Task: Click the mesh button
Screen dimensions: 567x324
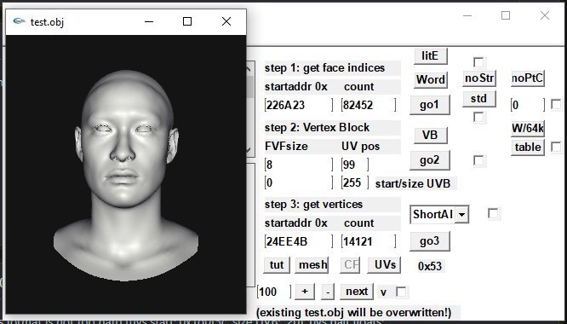Action: point(312,265)
